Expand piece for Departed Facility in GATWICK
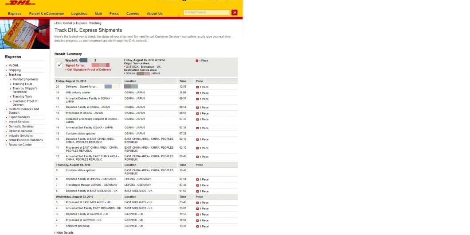The height and width of the screenshot is (235, 470). [x=197, y=215]
